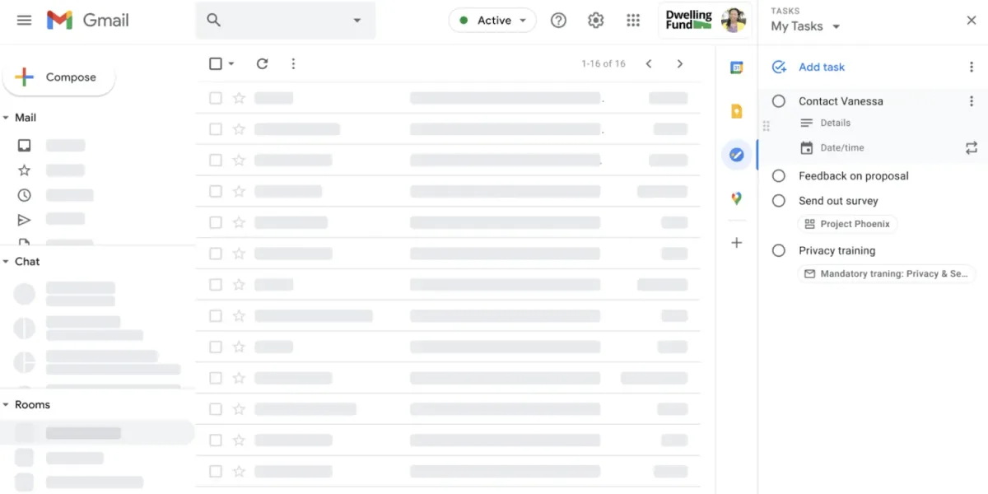Select all conversations with the top checkbox

pos(215,63)
